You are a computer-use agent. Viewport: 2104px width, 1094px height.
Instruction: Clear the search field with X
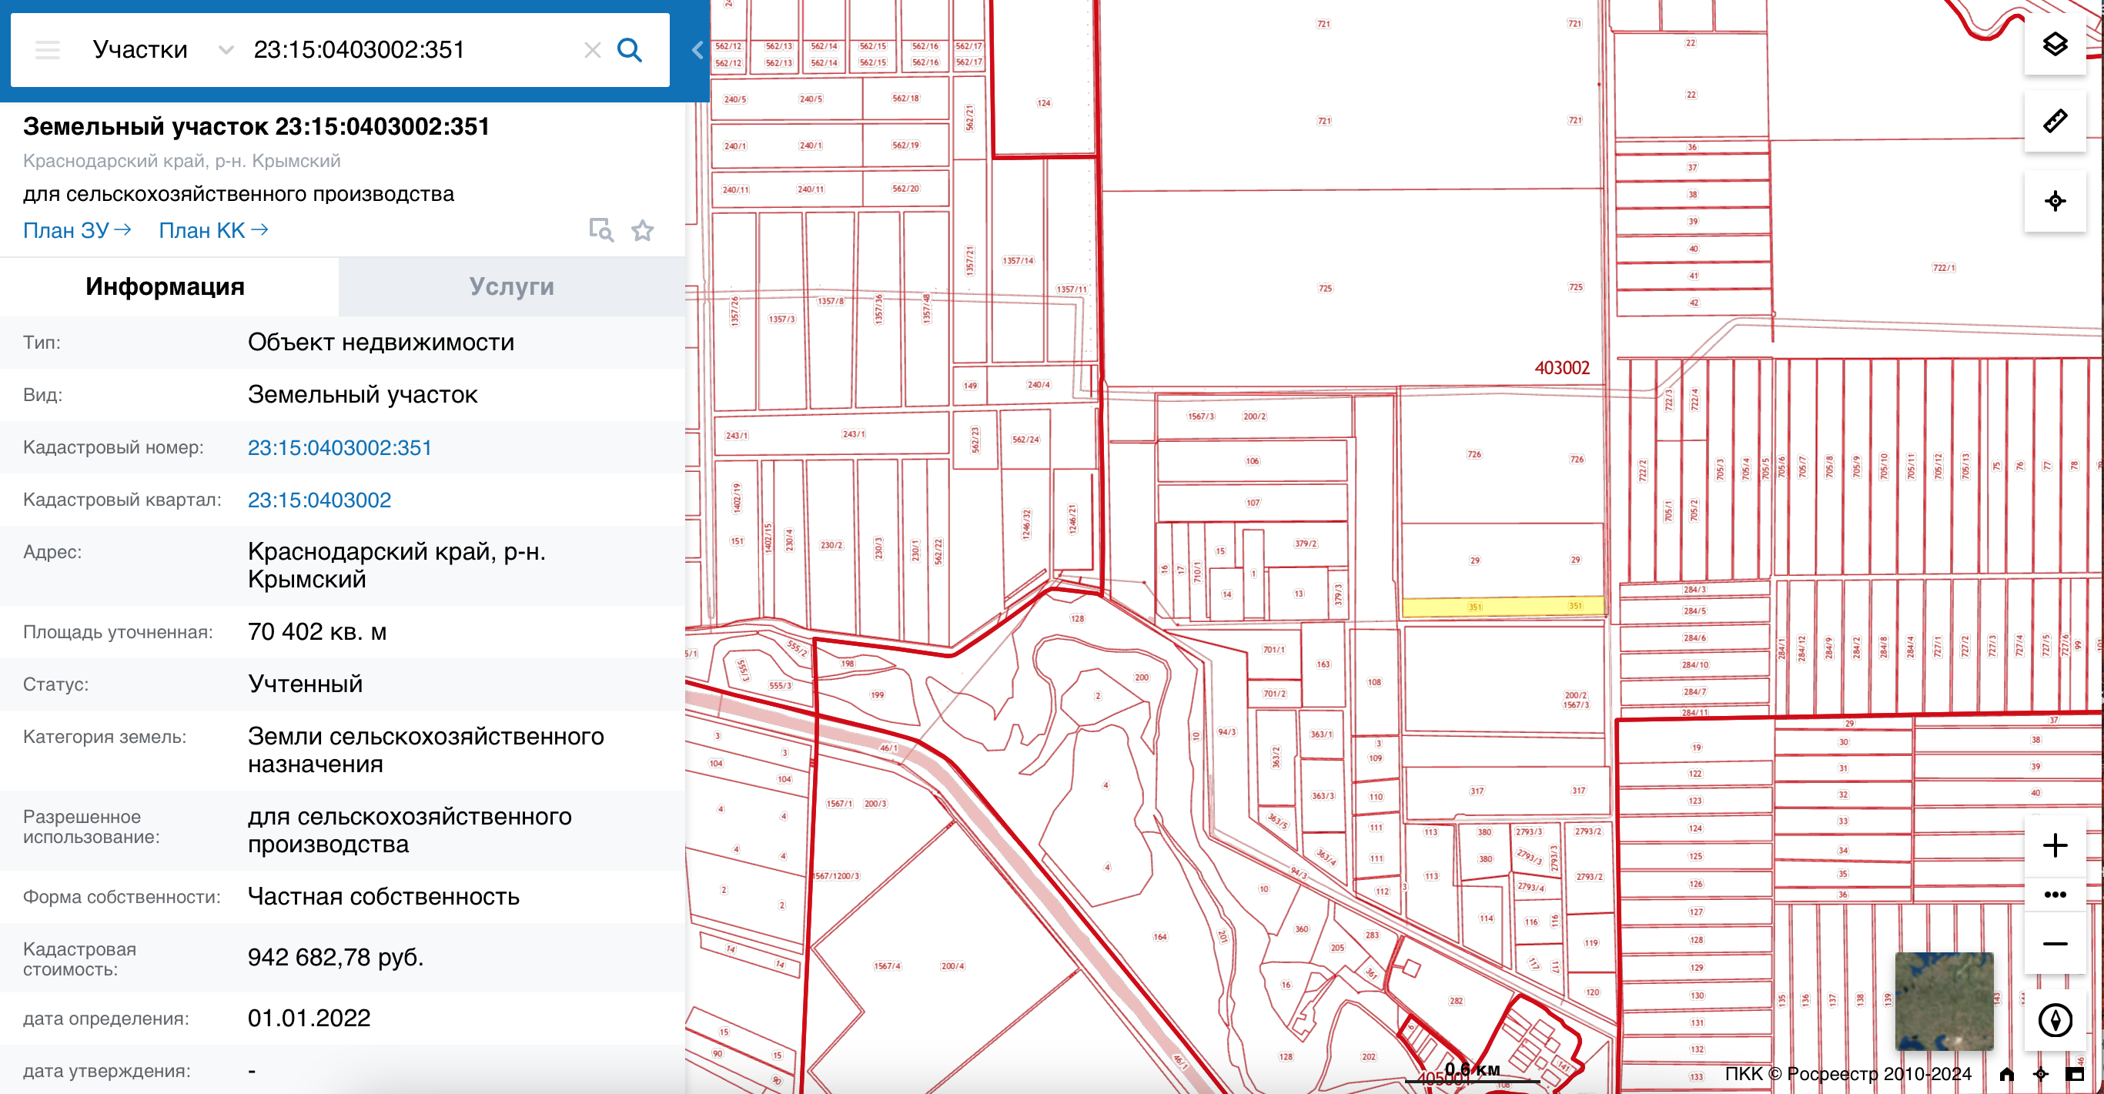pyautogui.click(x=592, y=50)
